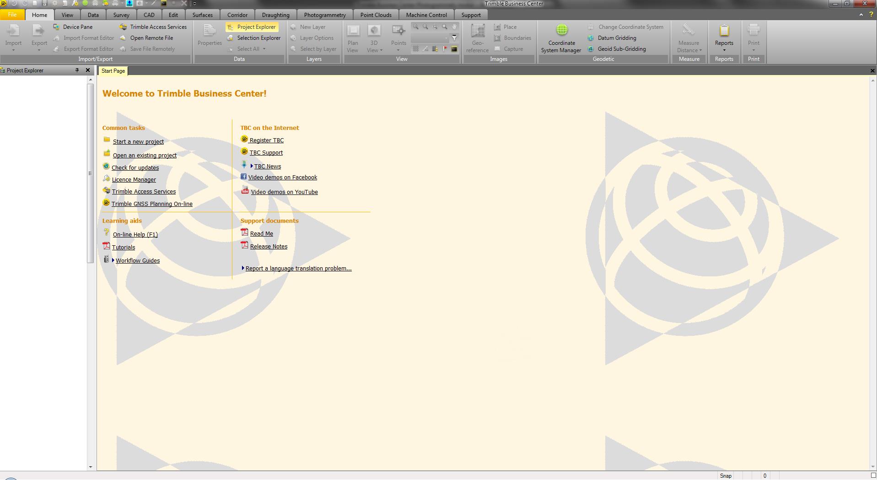Switch to the CAD tab

pos(149,15)
